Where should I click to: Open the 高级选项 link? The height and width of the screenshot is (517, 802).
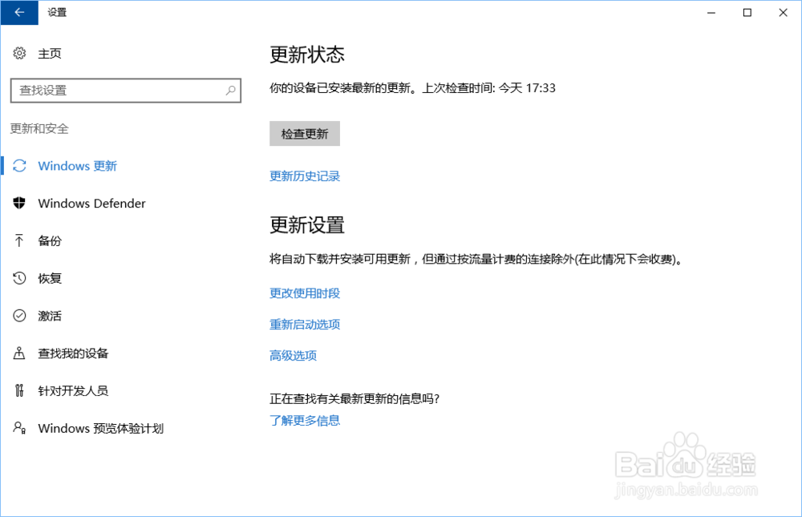tap(293, 355)
